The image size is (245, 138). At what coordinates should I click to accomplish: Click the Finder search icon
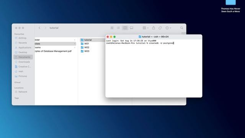[x=181, y=28]
